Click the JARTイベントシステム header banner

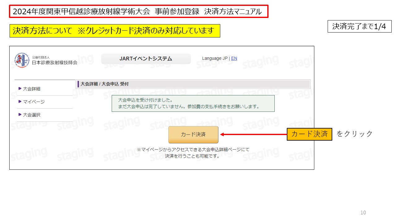tap(146, 59)
